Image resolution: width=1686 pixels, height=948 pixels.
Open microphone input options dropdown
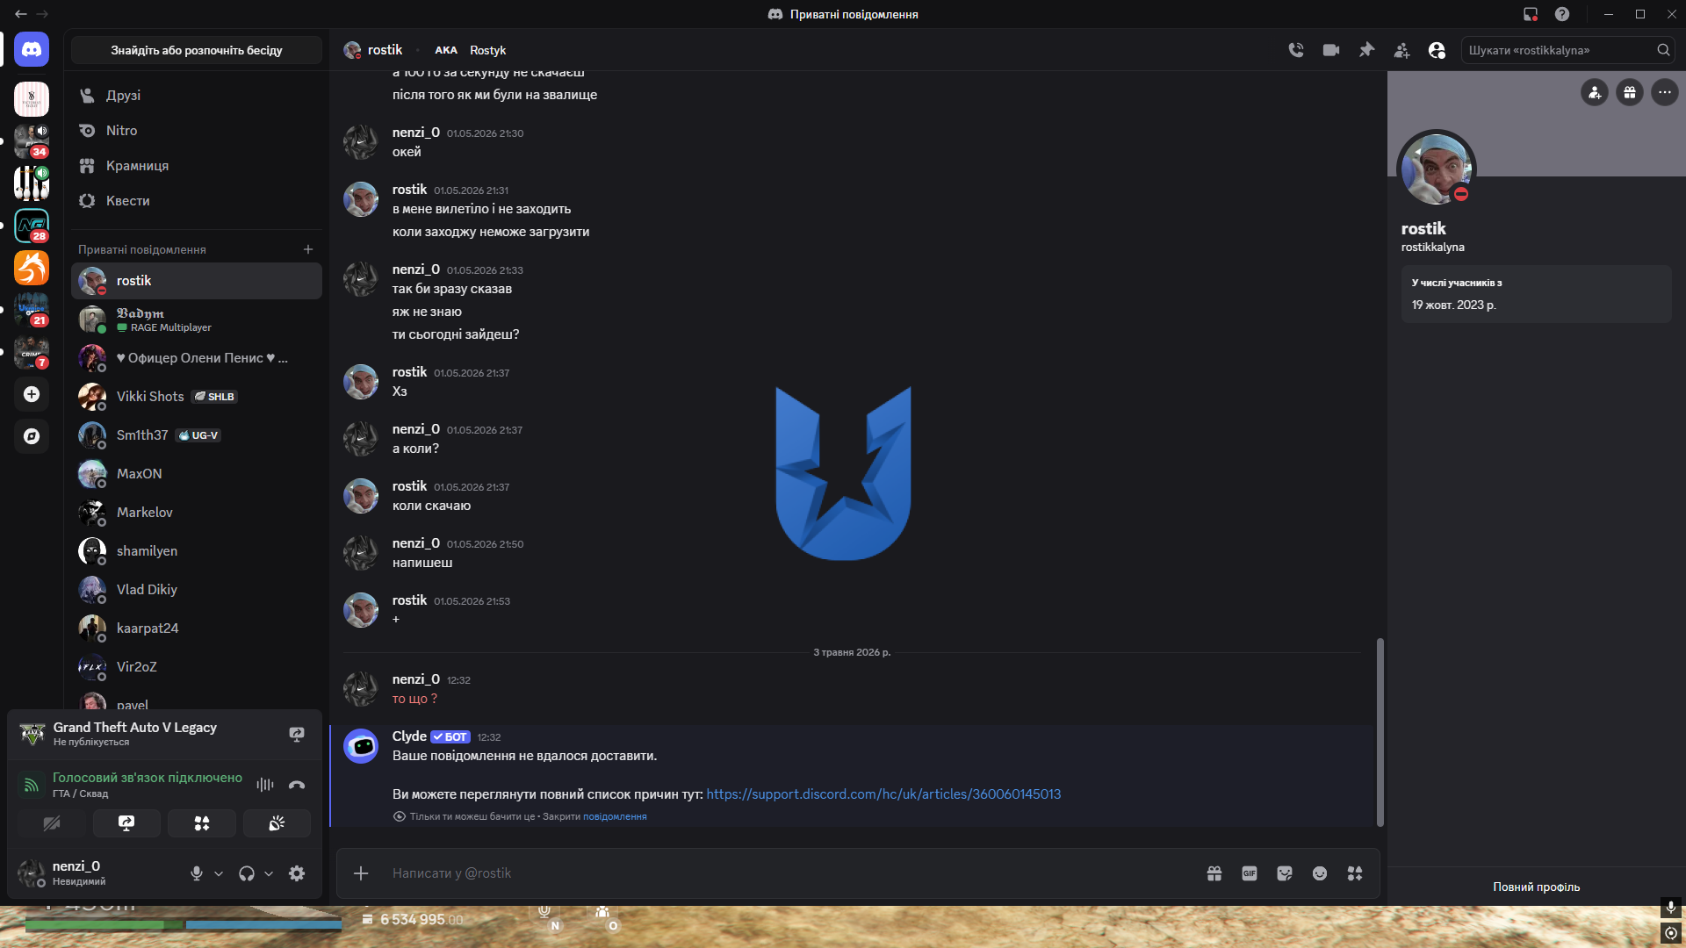click(x=219, y=873)
